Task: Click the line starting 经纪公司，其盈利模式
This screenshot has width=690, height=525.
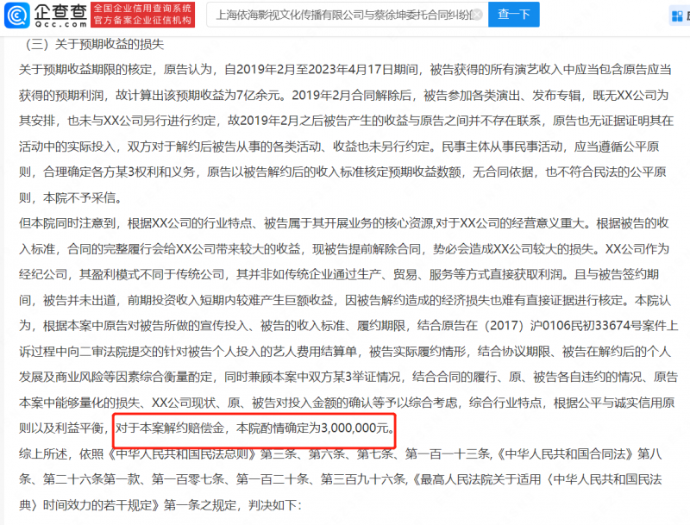Action: tap(339, 274)
